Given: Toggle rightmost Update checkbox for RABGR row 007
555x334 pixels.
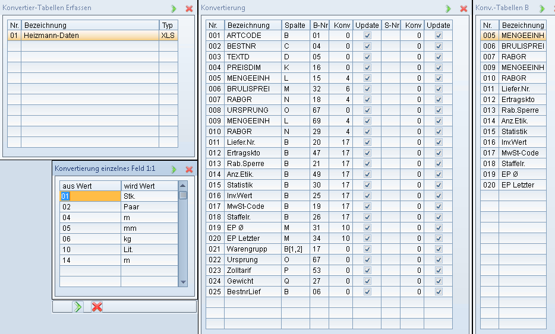Looking at the screenshot, I should coord(439,100).
